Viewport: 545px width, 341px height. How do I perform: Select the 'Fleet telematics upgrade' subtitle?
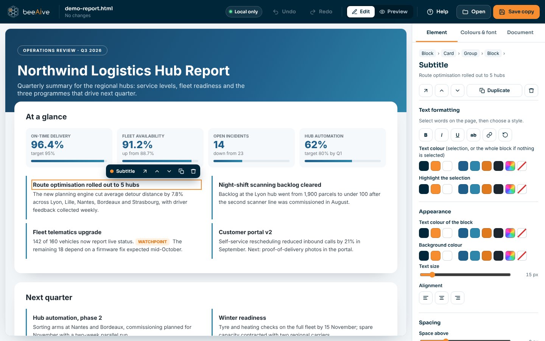point(67,232)
